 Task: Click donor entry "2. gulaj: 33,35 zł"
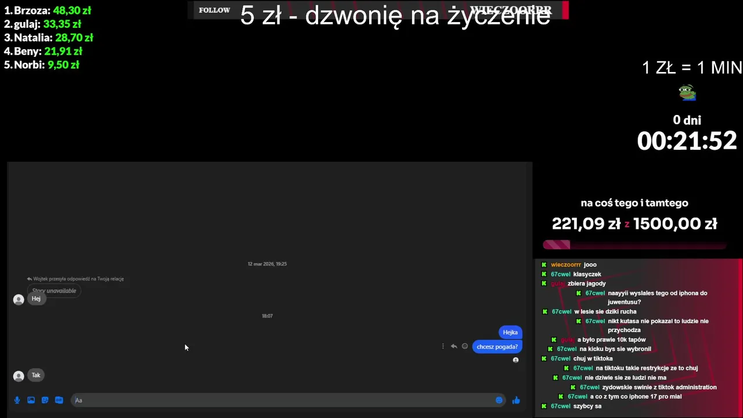point(42,24)
